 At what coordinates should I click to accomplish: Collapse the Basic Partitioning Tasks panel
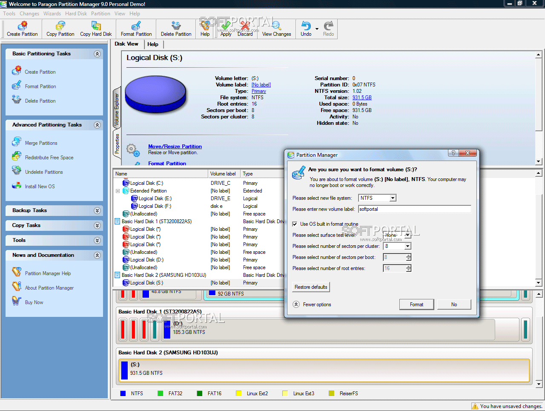coord(97,54)
